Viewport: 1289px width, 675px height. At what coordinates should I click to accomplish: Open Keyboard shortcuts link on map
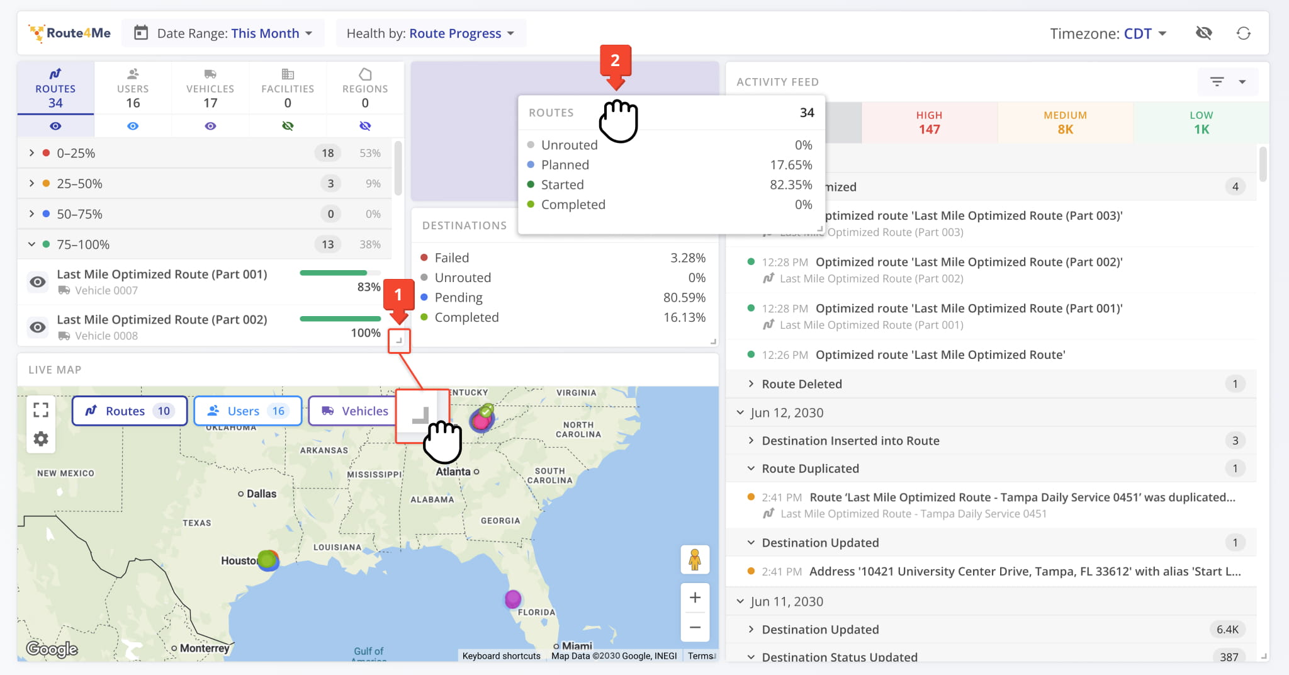pos(501,655)
